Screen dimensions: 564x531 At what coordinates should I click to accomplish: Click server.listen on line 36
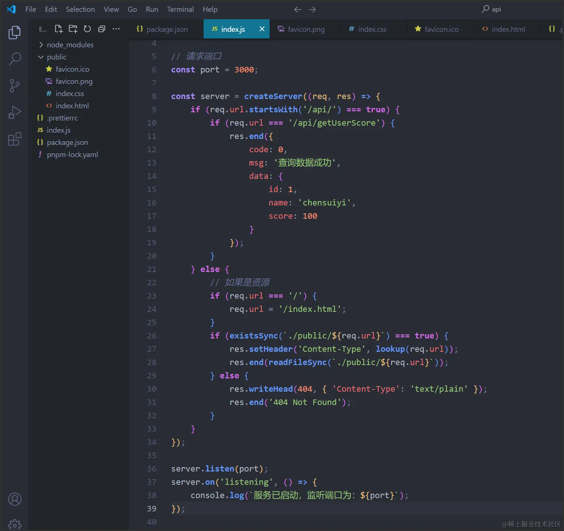[202, 469]
